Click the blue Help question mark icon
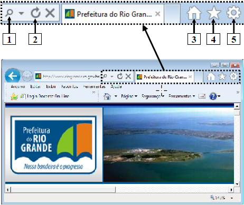This screenshot has height=205, width=244. pos(213,96)
